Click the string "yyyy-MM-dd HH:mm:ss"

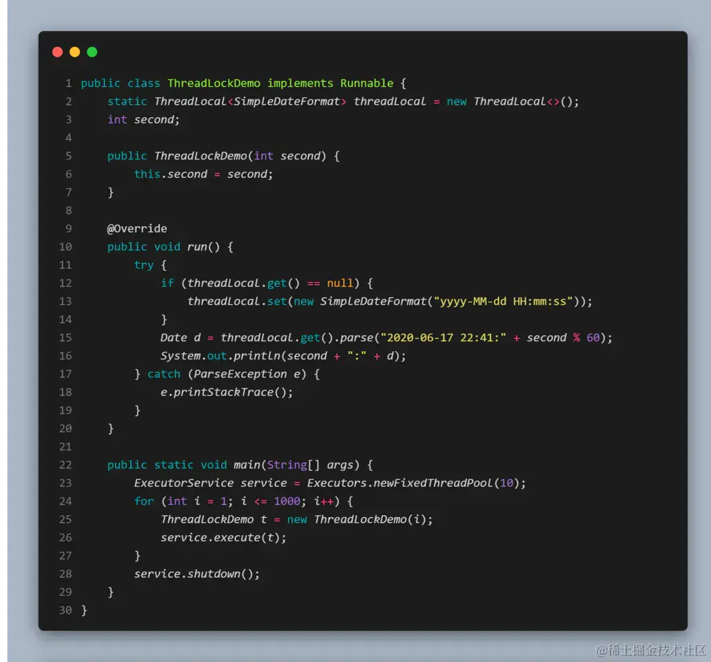pyautogui.click(x=504, y=301)
